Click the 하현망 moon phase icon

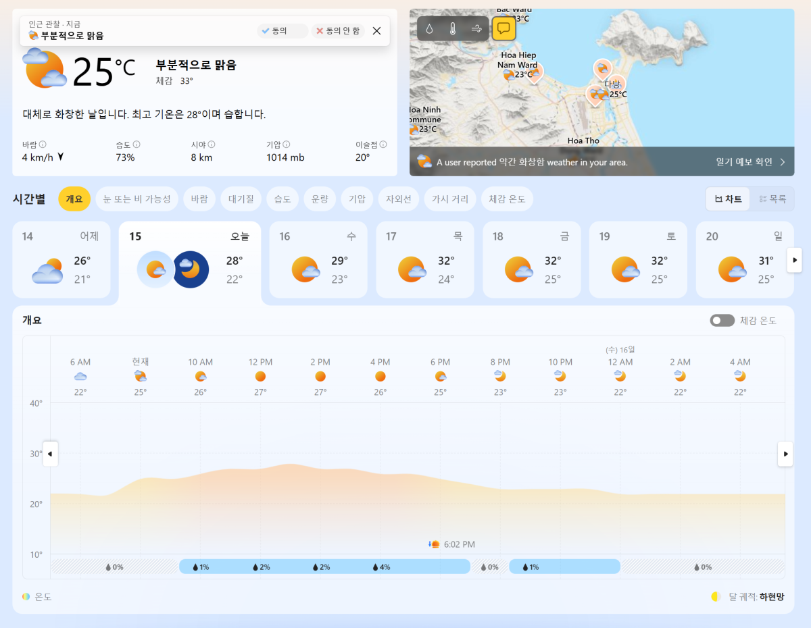click(x=716, y=597)
